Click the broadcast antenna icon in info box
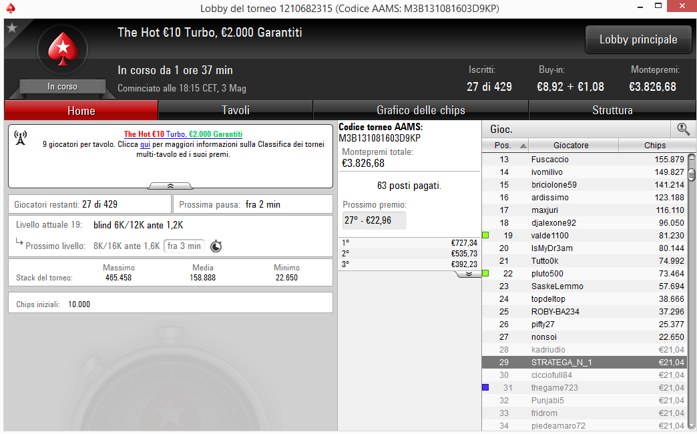This screenshot has height=434, width=697. (21, 138)
